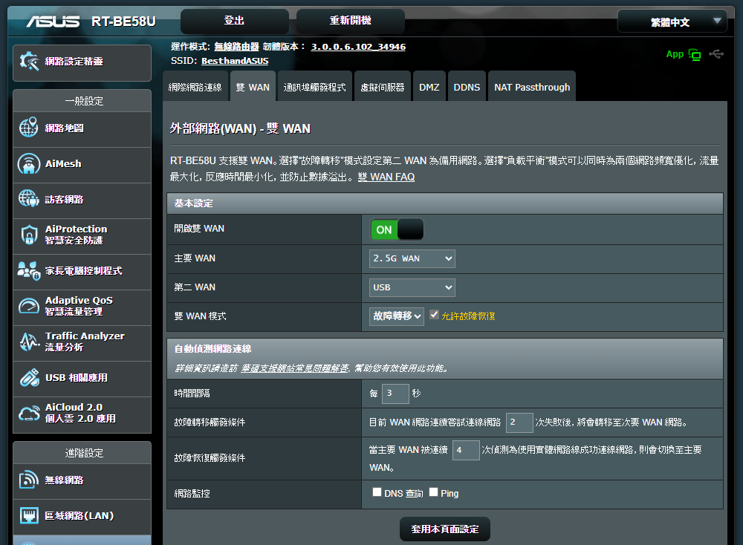Open the 網路地圖 globe icon
The width and height of the screenshot is (743, 545).
coord(28,128)
